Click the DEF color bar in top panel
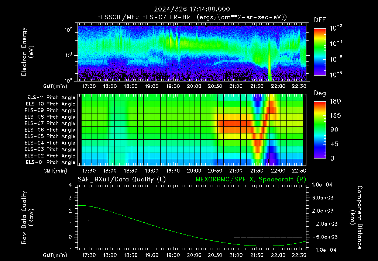The width and height of the screenshot is (378, 261). tap(320, 52)
